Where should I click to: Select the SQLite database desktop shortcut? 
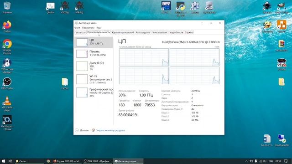coord(209,7)
